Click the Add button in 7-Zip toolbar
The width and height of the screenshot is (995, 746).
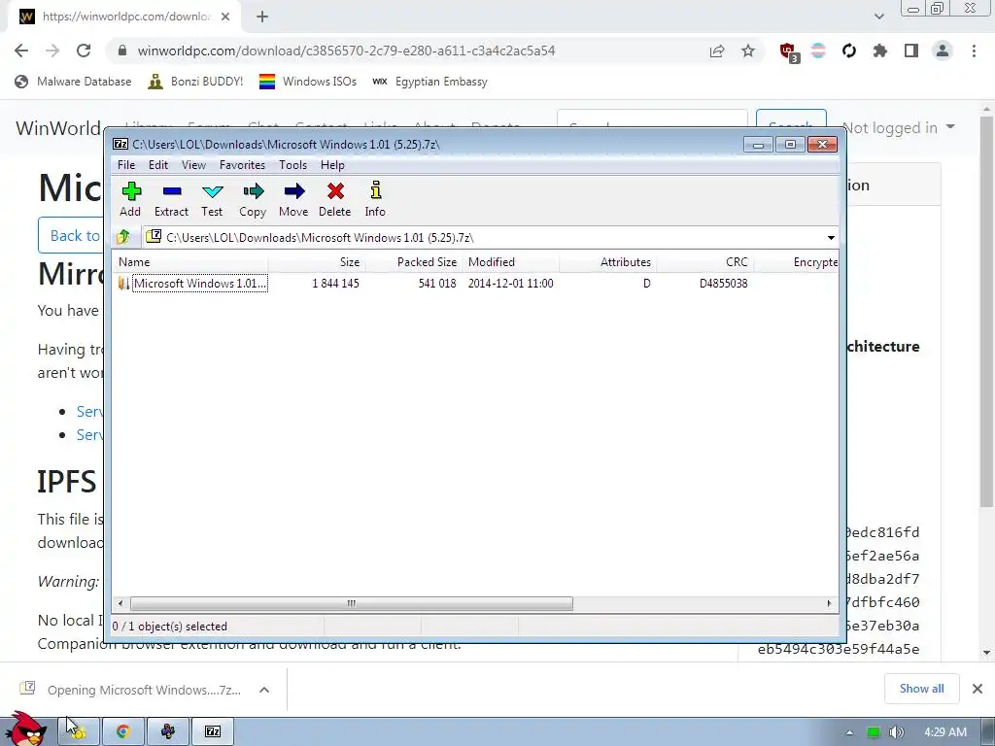point(130,199)
